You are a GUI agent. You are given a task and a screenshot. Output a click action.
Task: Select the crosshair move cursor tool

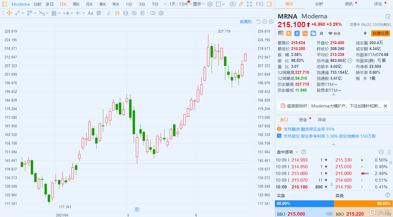coord(9,13)
